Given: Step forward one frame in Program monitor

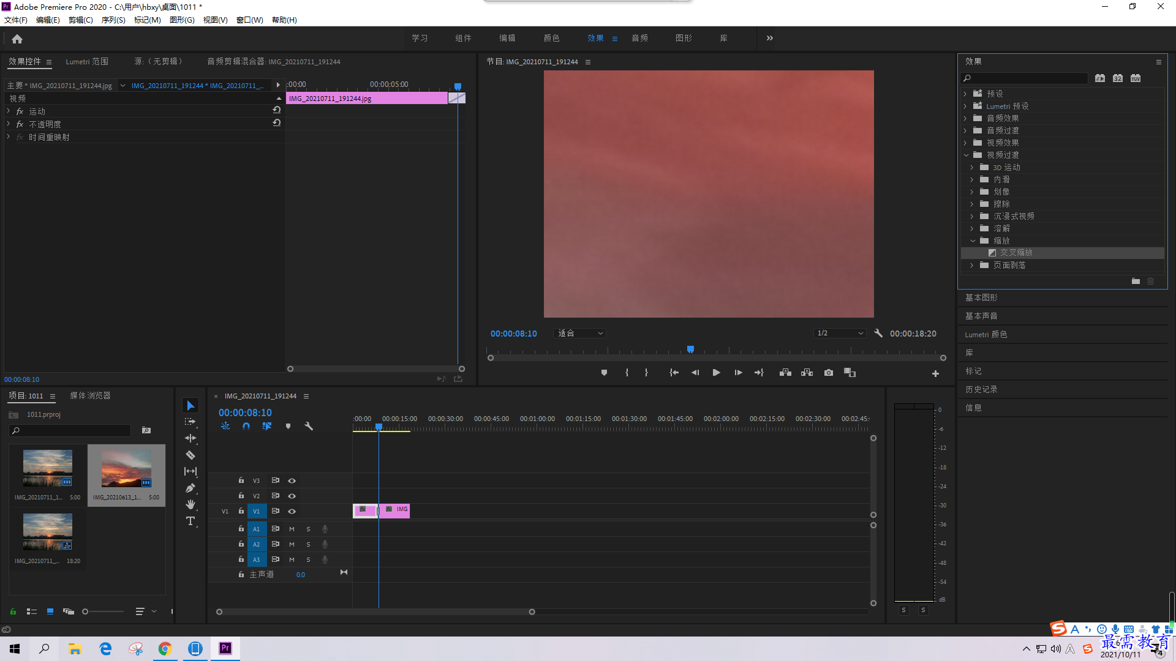Looking at the screenshot, I should [x=738, y=373].
